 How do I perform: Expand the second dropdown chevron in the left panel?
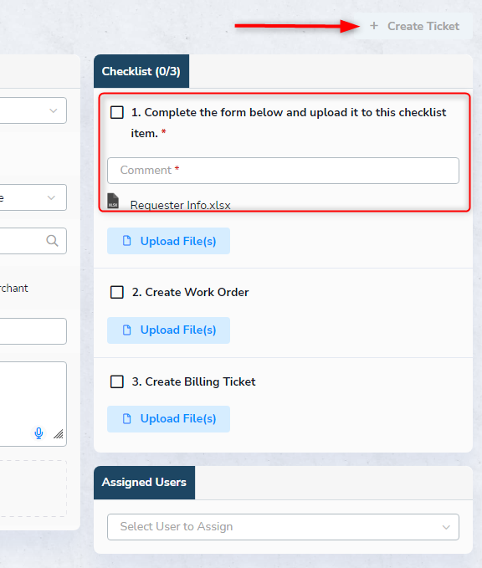(51, 197)
